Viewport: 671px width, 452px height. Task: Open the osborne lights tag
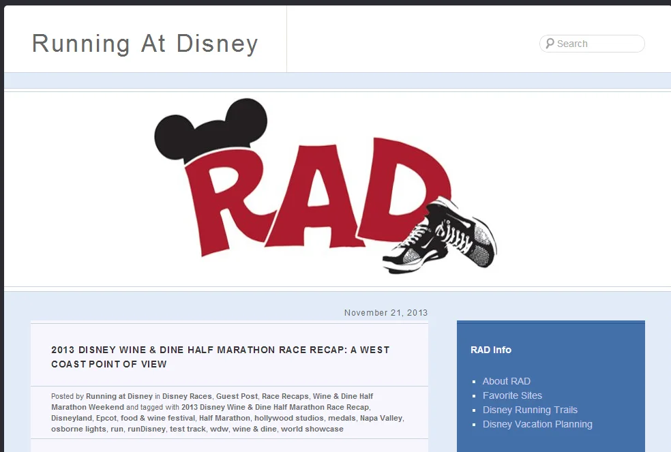click(78, 429)
